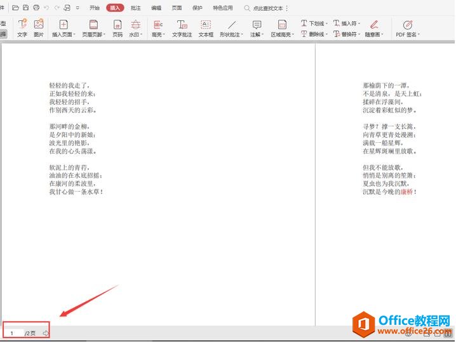Open a file with the folder icon
Screen dimensions: 456x342
coord(15,8)
